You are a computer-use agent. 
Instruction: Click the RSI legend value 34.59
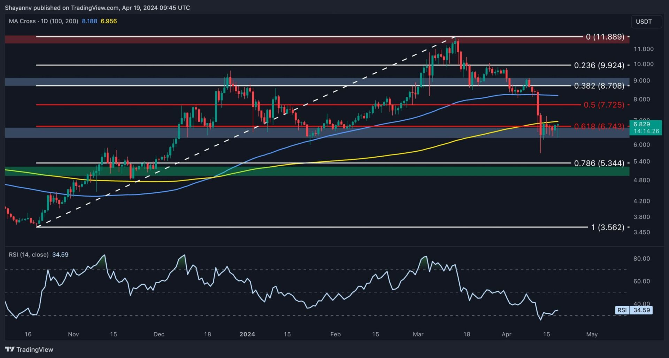pyautogui.click(x=60, y=255)
